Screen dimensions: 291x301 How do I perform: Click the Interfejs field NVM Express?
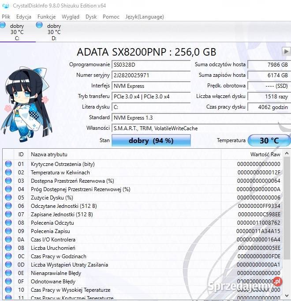(151, 86)
